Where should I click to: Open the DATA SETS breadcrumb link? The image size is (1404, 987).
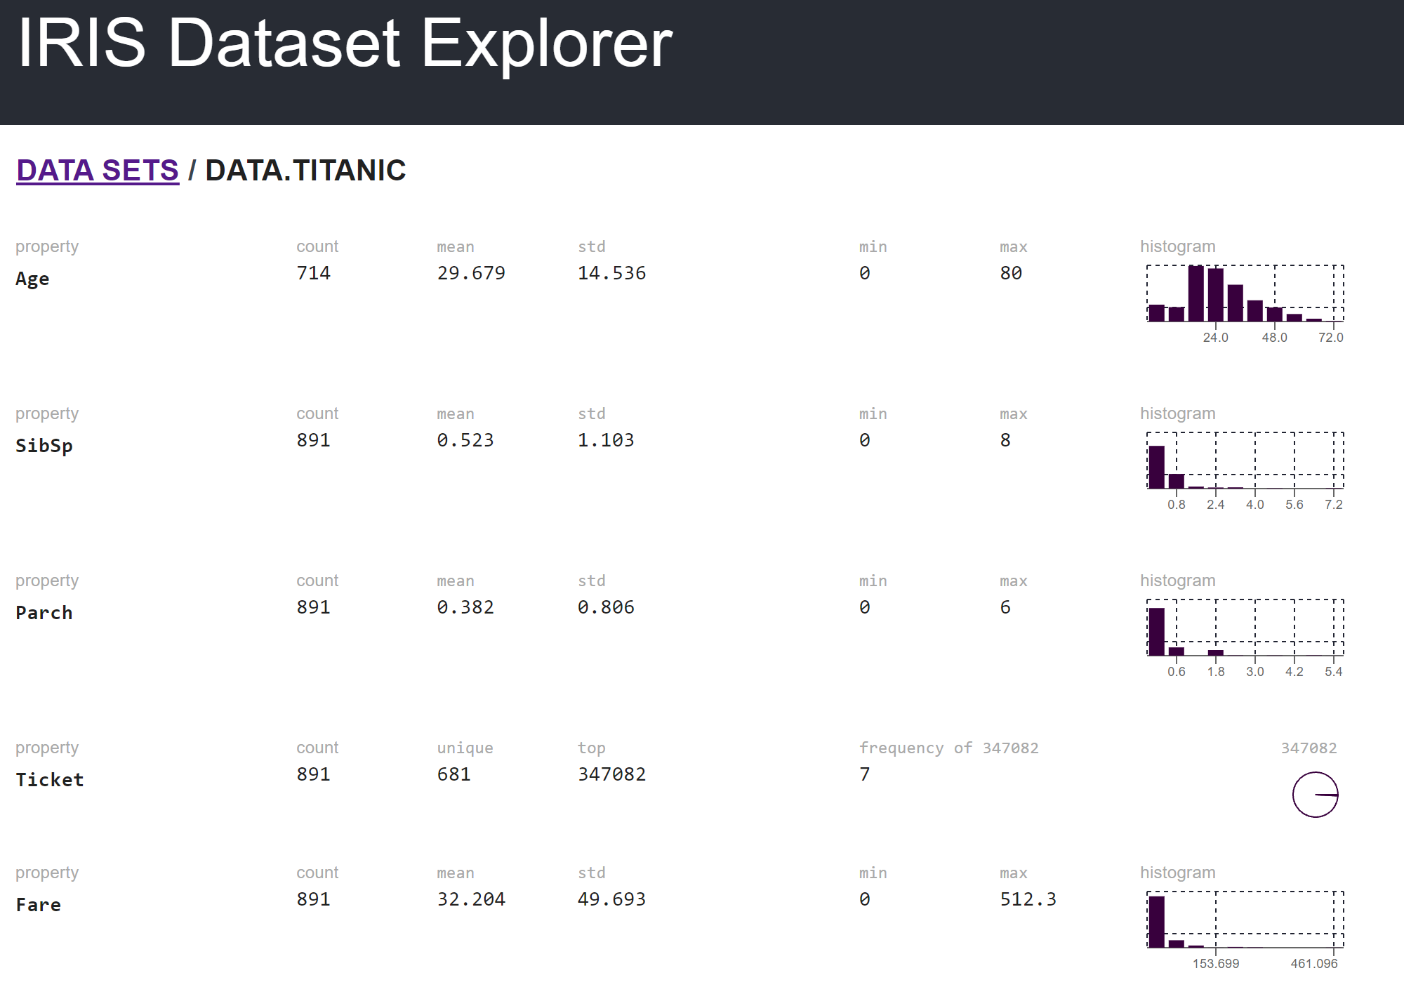[x=98, y=171]
